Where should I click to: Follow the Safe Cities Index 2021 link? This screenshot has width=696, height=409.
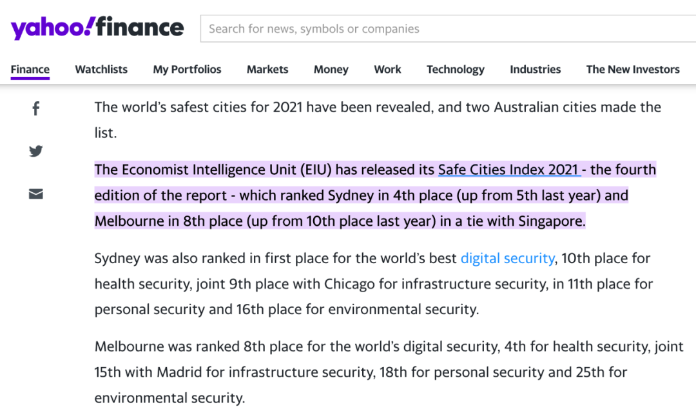(x=509, y=170)
